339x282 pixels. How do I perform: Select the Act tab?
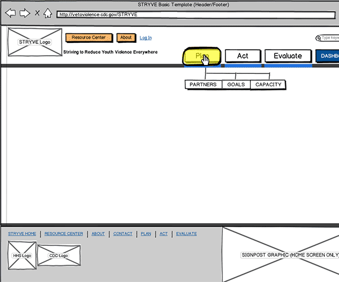[x=243, y=56]
